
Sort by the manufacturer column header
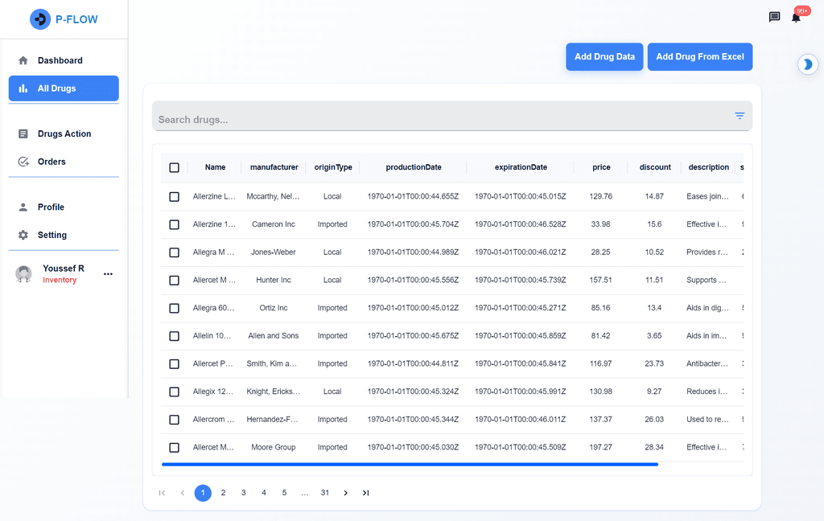pyautogui.click(x=274, y=167)
